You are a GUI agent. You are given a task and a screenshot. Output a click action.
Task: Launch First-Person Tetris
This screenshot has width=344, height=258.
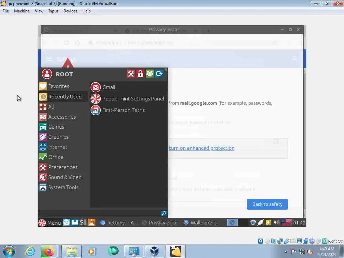point(128,110)
